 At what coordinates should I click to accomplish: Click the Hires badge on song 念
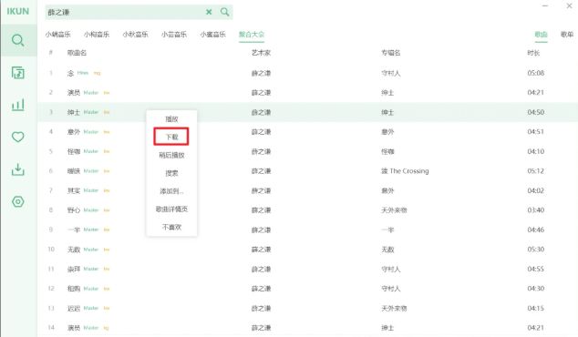pyautogui.click(x=83, y=73)
